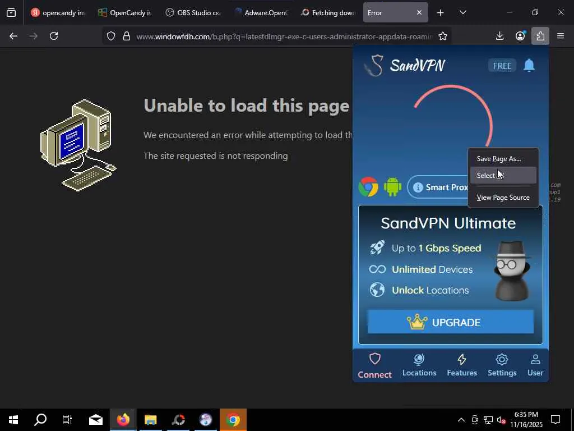Screen dimensions: 574x431
Task: Click the tracking protection shield icon
Action: click(x=111, y=36)
